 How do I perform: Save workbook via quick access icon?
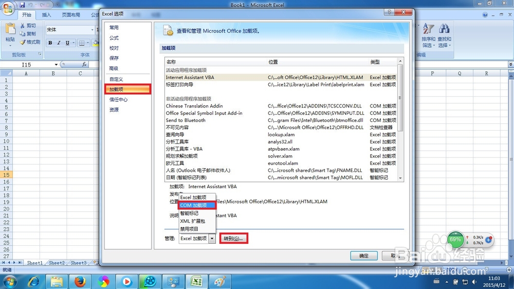click(x=22, y=5)
